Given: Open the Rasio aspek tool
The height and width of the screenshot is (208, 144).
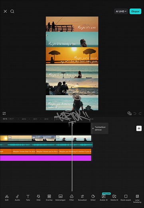Looking at the screenshot, I should (126, 198).
